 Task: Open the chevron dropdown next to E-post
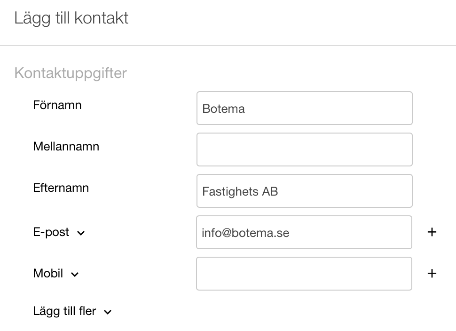coord(81,233)
